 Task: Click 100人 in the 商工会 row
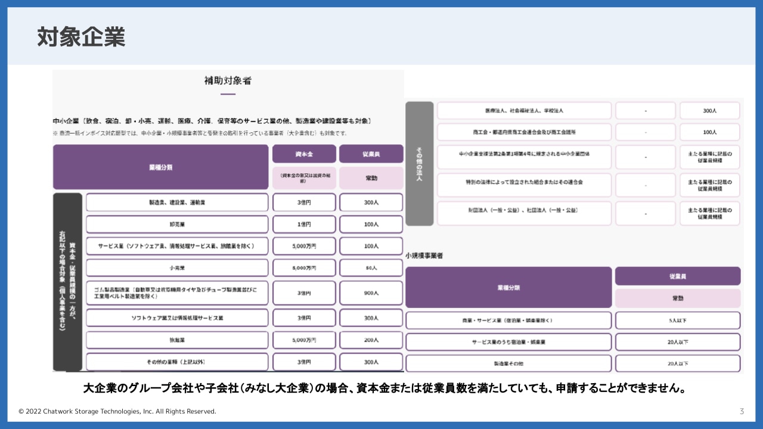(710, 132)
